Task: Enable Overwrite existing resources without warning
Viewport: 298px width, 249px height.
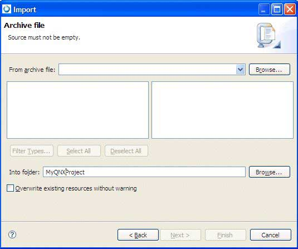Action: click(x=10, y=188)
